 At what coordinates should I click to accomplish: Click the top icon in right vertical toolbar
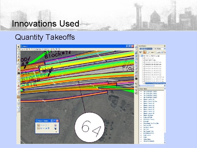(x=136, y=47)
